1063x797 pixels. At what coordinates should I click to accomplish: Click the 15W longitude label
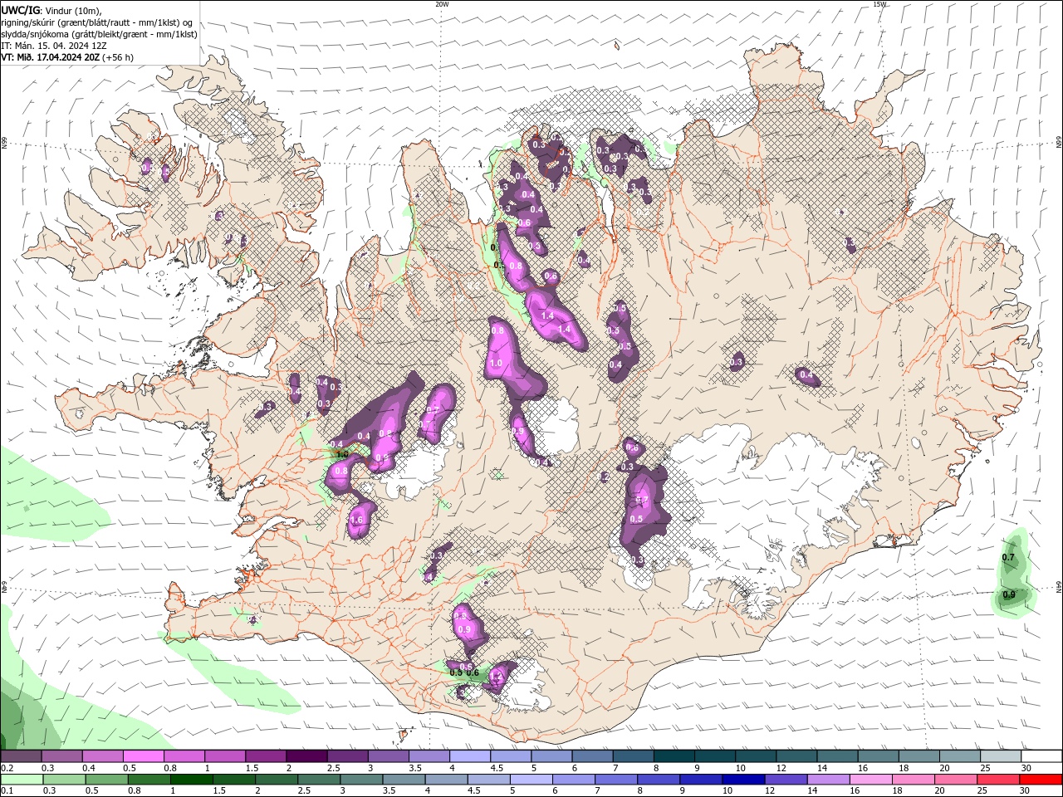tap(879, 4)
